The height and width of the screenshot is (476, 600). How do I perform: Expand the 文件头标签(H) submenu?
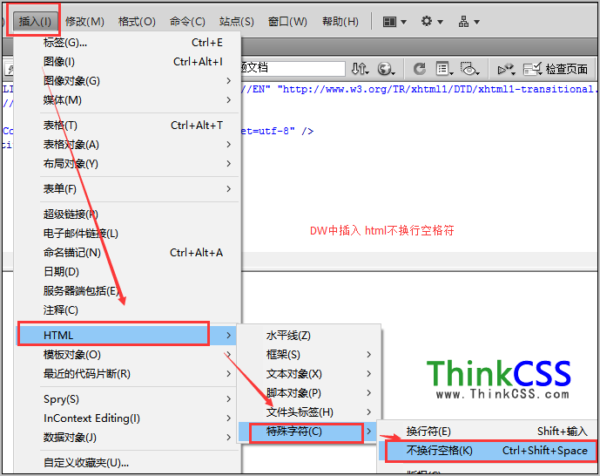(309, 412)
